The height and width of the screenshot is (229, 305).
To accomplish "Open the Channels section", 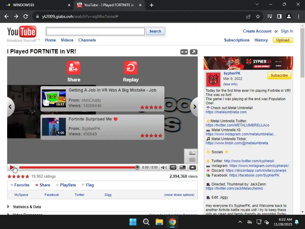I will pyautogui.click(x=87, y=40).
